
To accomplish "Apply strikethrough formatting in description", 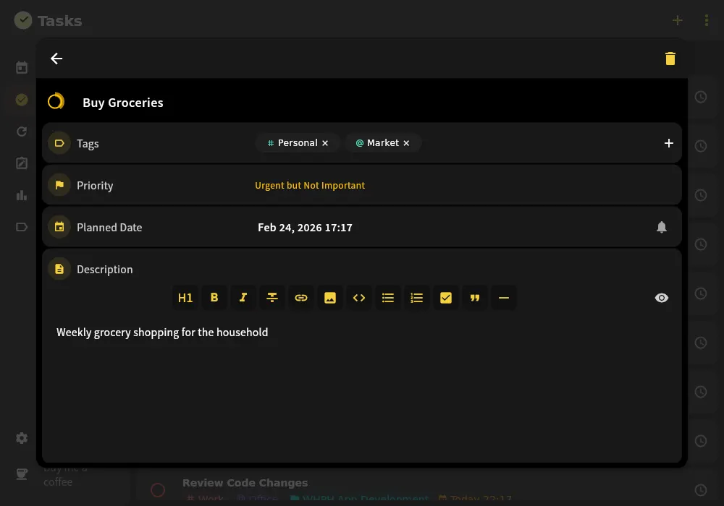I will click(272, 298).
